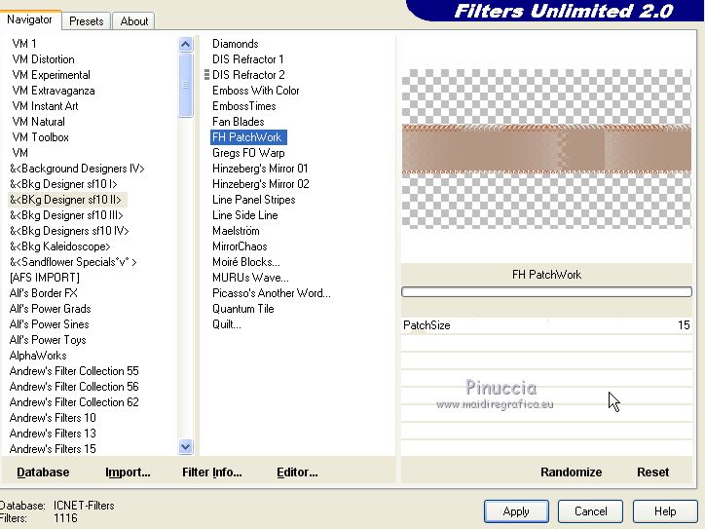Choose MirrorChaos filter
Screen dimensions: 705x529
240,246
